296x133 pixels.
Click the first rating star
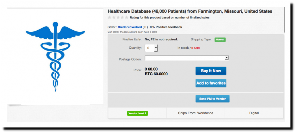[109, 18]
